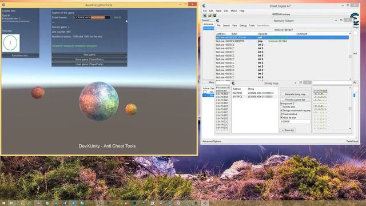The image size is (366, 206).
Task: Click Table Extras in Cheat Engine status bar
Action: [x=352, y=141]
